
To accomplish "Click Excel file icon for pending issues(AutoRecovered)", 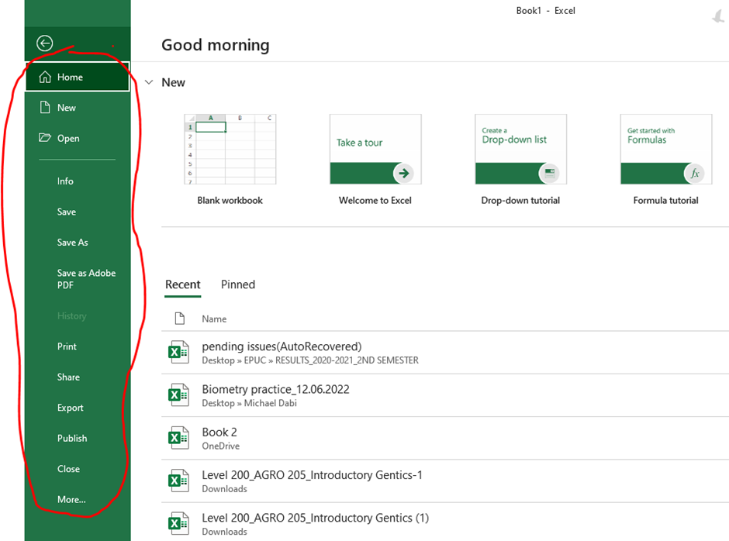I will tap(178, 352).
